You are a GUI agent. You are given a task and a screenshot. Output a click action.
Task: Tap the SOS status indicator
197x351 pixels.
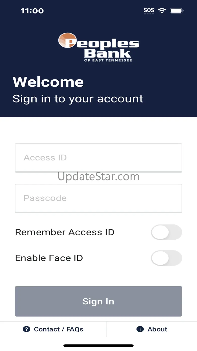[149, 11]
